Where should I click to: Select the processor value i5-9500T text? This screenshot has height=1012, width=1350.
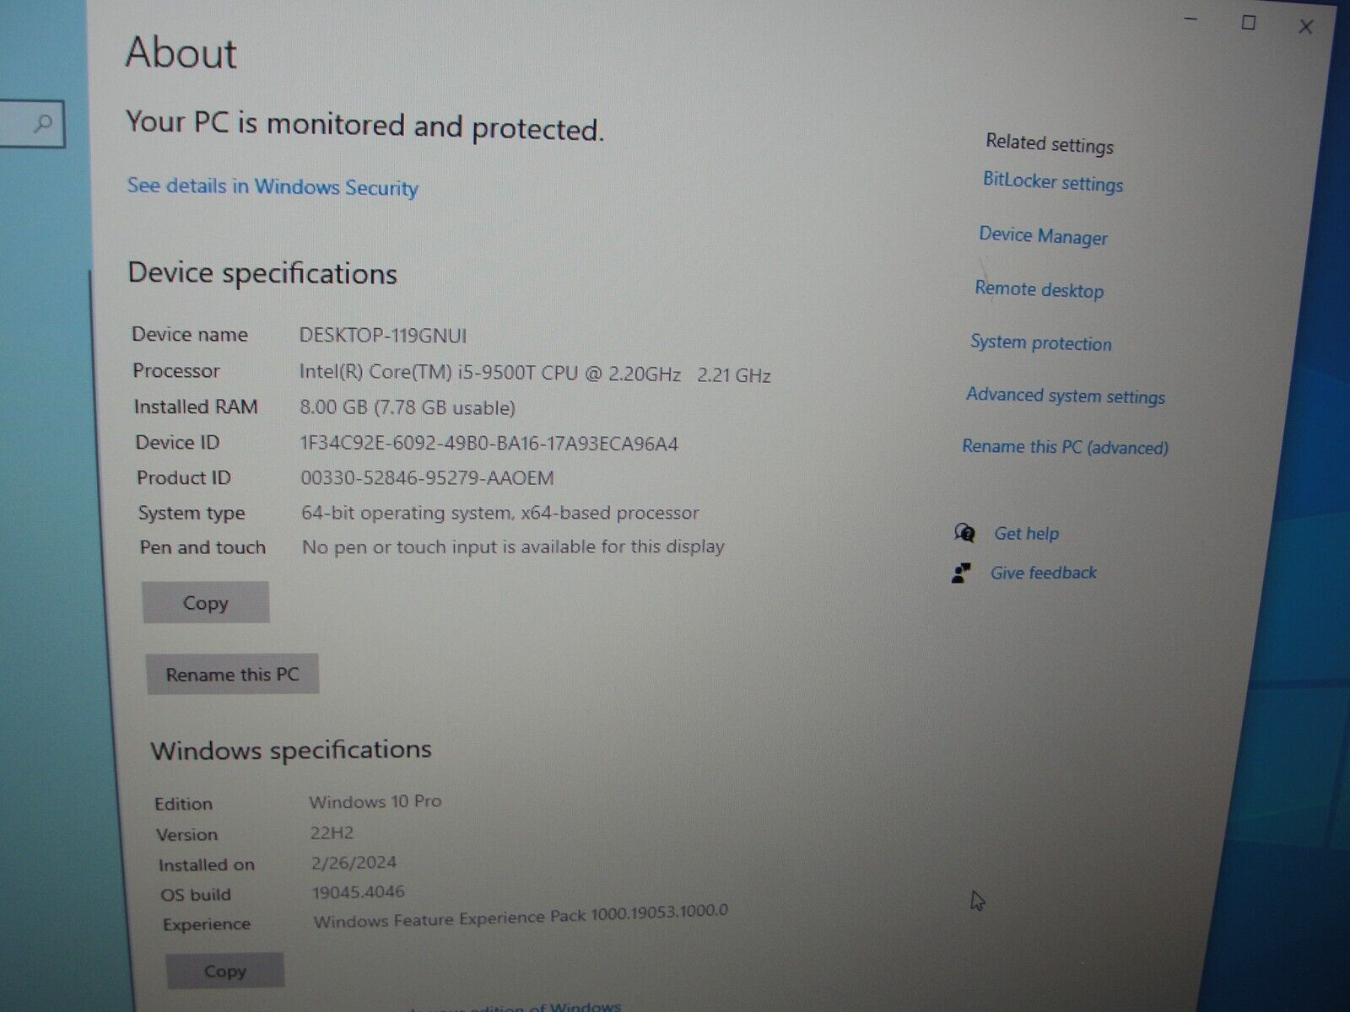click(x=535, y=373)
